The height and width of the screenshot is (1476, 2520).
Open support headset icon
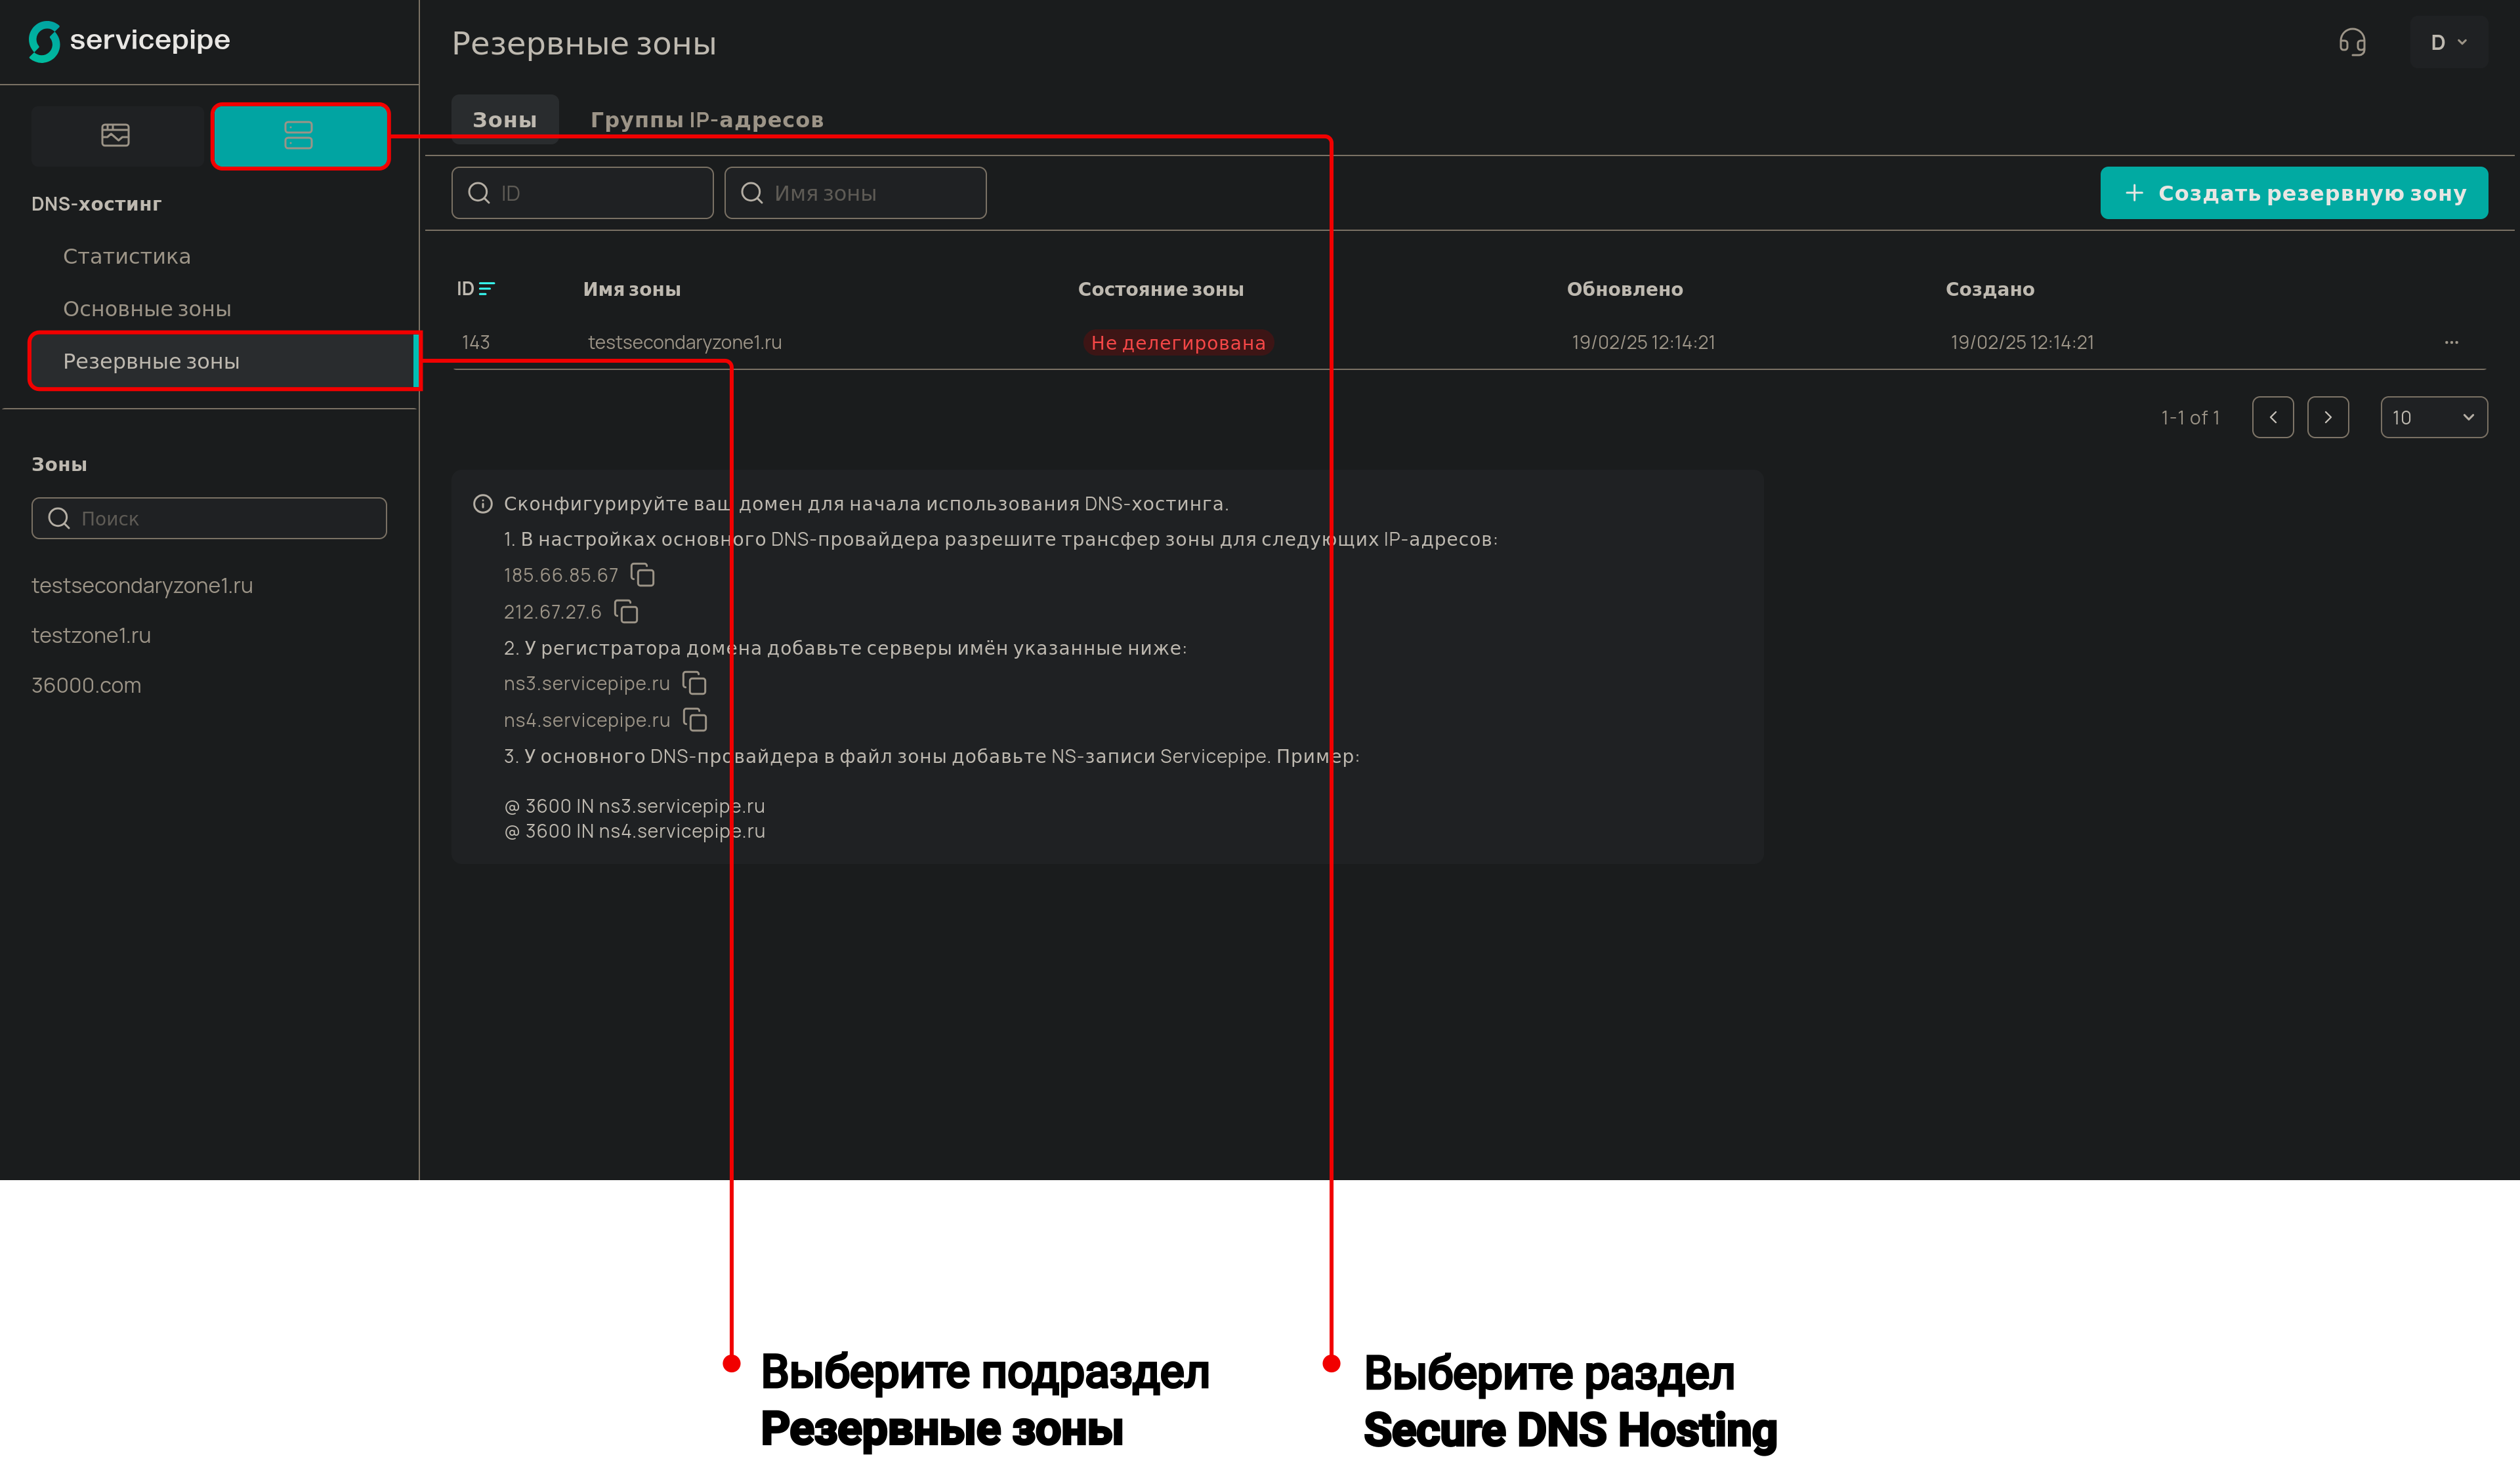pyautogui.click(x=2352, y=42)
